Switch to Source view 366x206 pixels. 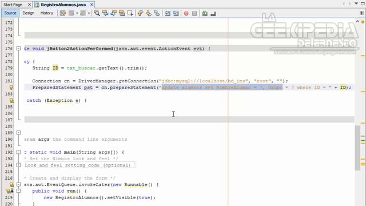pyautogui.click(x=10, y=13)
